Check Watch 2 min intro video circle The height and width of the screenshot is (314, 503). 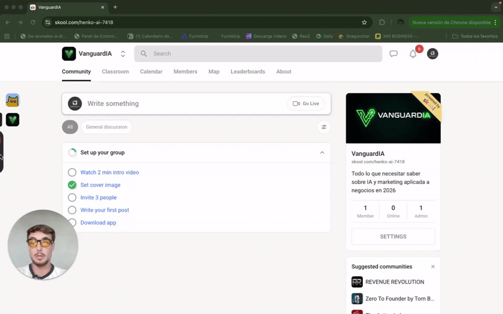tap(72, 172)
